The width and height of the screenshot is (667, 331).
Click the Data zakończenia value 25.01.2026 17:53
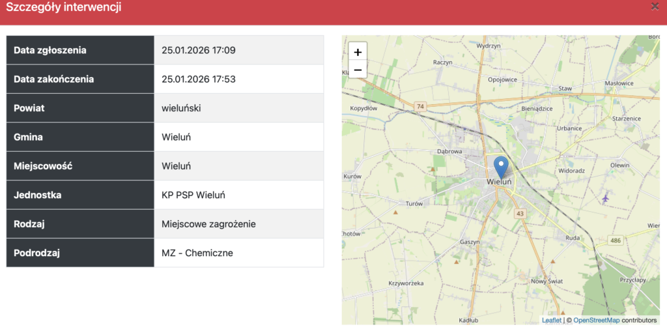tap(199, 79)
